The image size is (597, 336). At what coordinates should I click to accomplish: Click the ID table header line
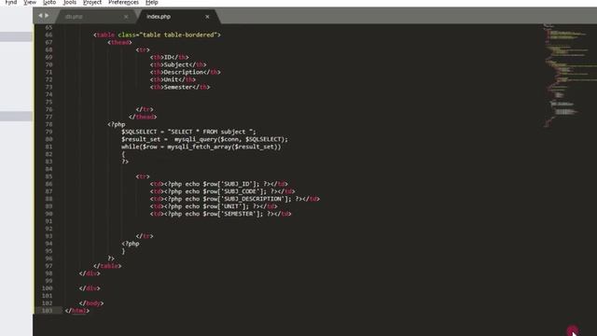[x=169, y=57]
